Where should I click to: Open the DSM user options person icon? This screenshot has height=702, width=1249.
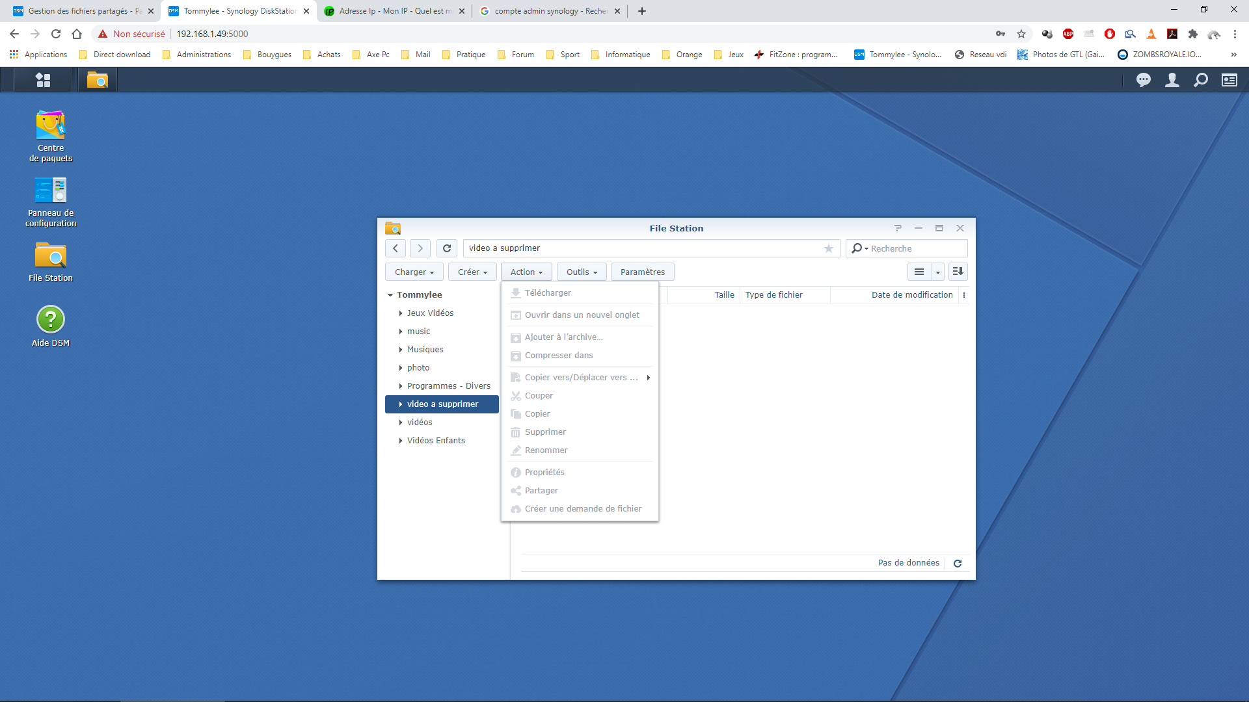[x=1172, y=80]
